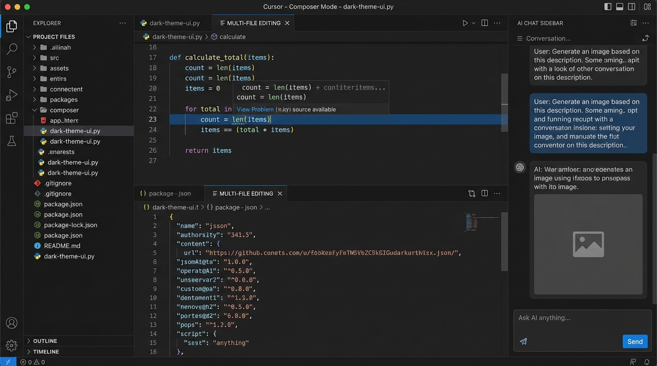Run the dark-theme-ui.py file with the play button
Viewport: 657px width, 366px height.
point(464,22)
